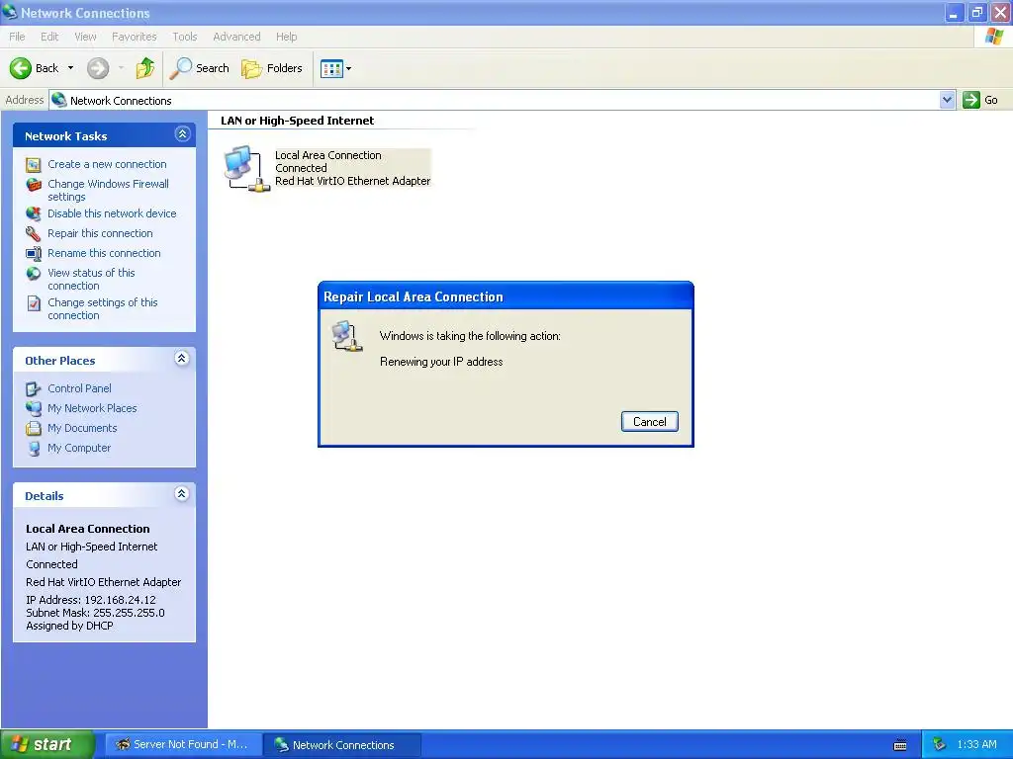This screenshot has height=759, width=1013.
Task: Click the Repair Local Area Connection title bar
Action: point(506,296)
